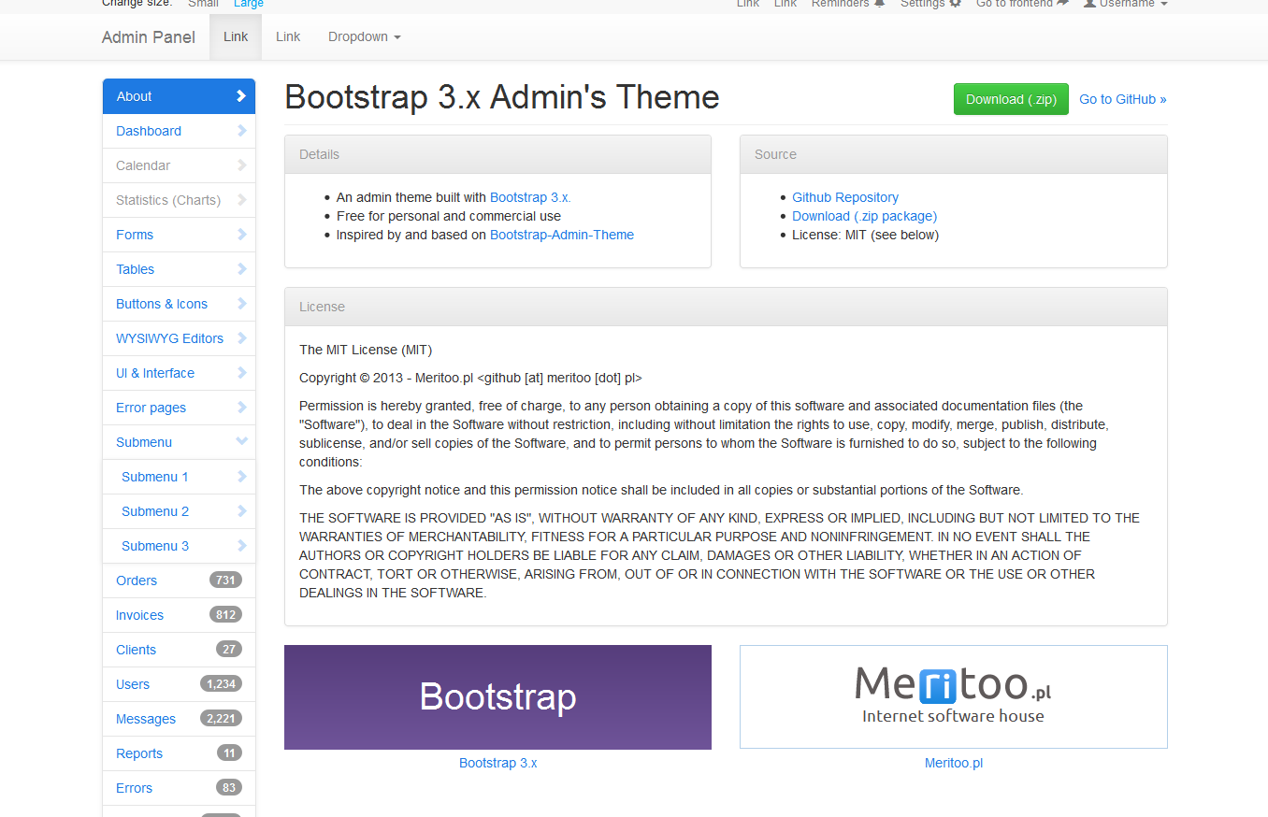Click 'Free for personal and commercial use' text
This screenshot has width=1268, height=817.
[449, 216]
